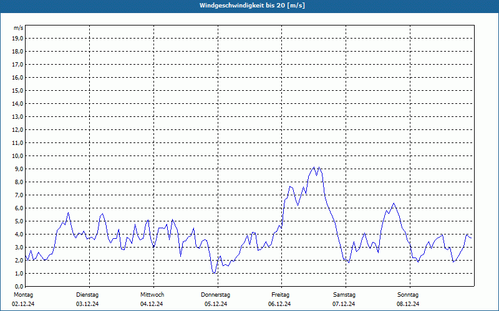This screenshot has width=499, height=311.
Task: Select the 'Mittwoch' day label
Action: (152, 295)
